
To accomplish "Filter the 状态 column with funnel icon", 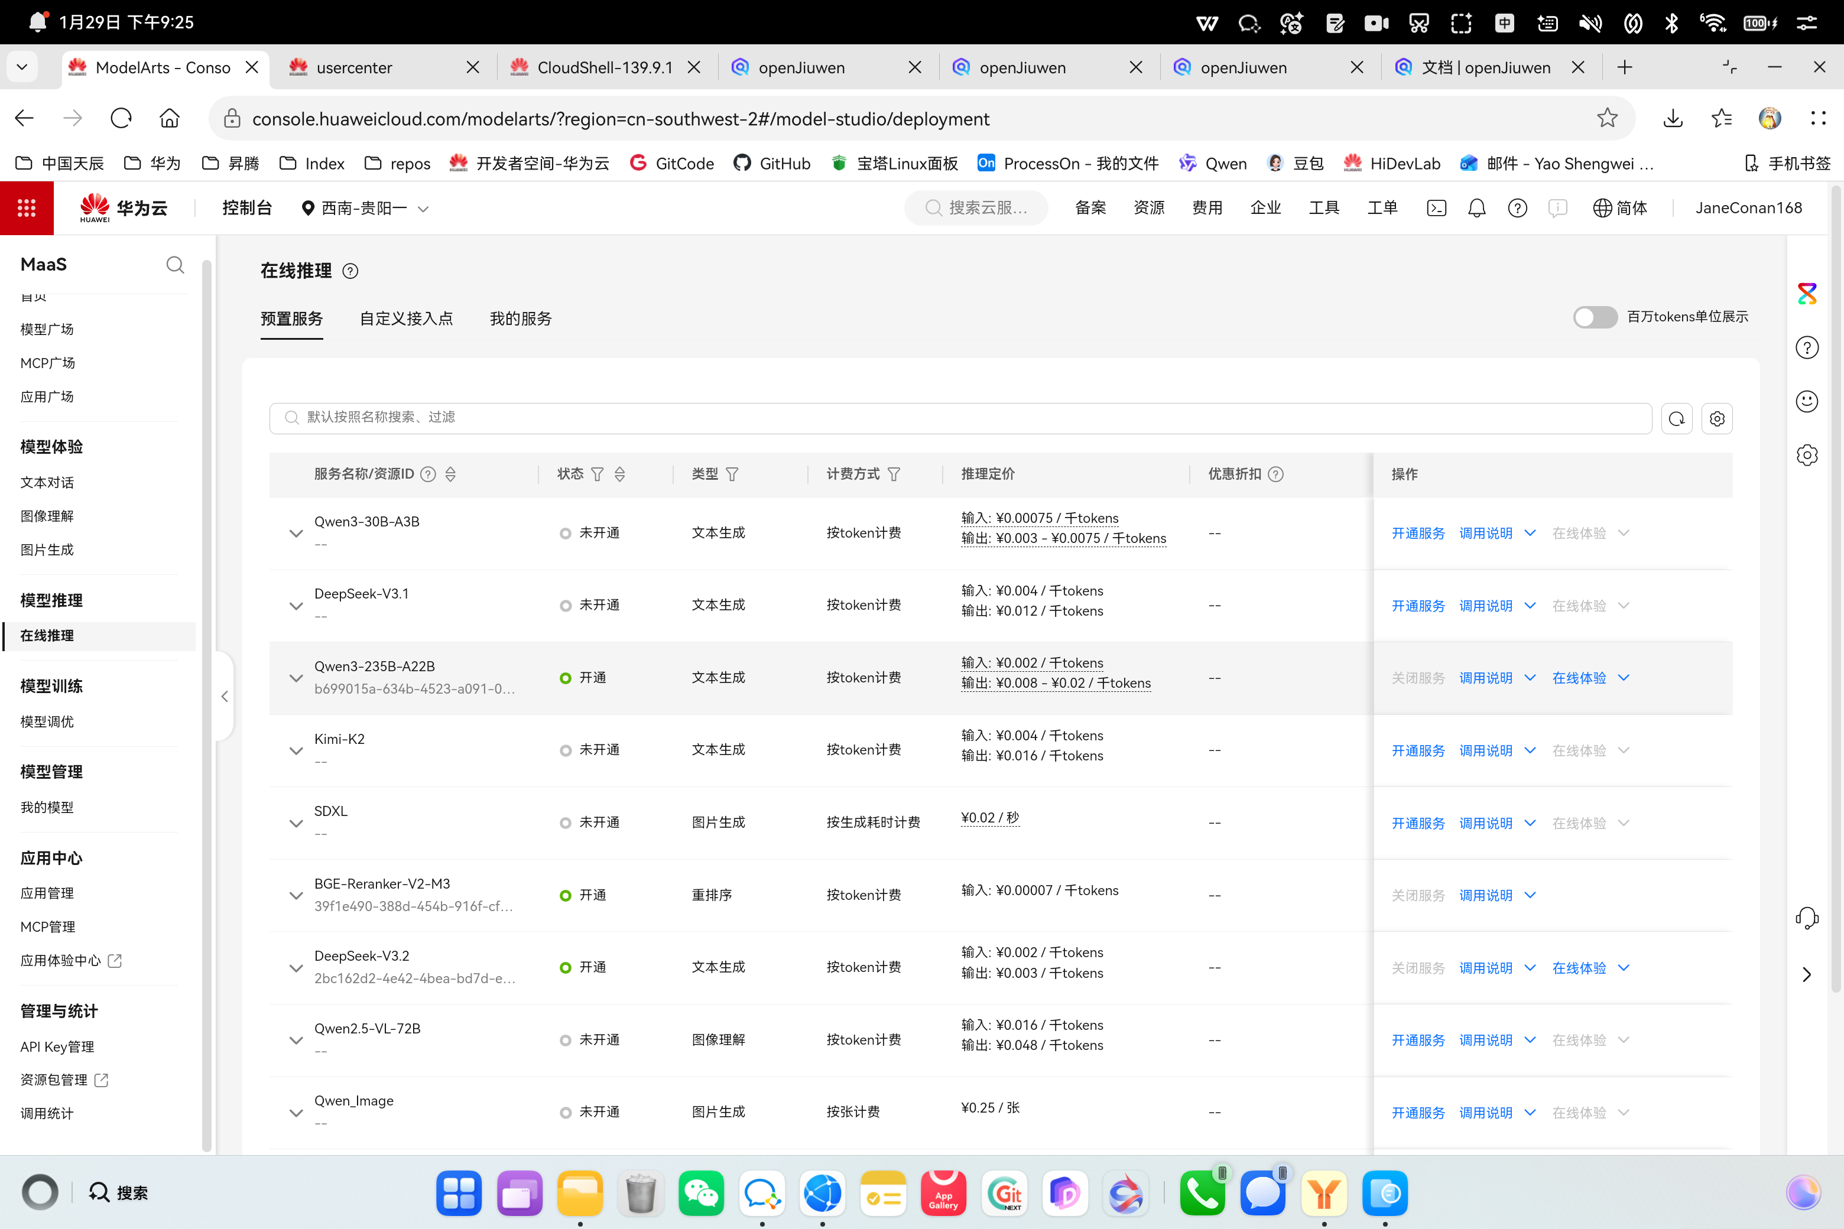I will click(598, 474).
